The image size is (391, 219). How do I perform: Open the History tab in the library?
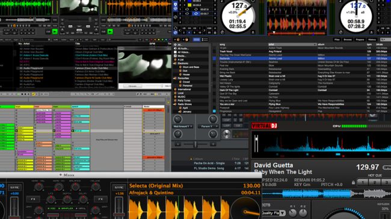point(372,40)
